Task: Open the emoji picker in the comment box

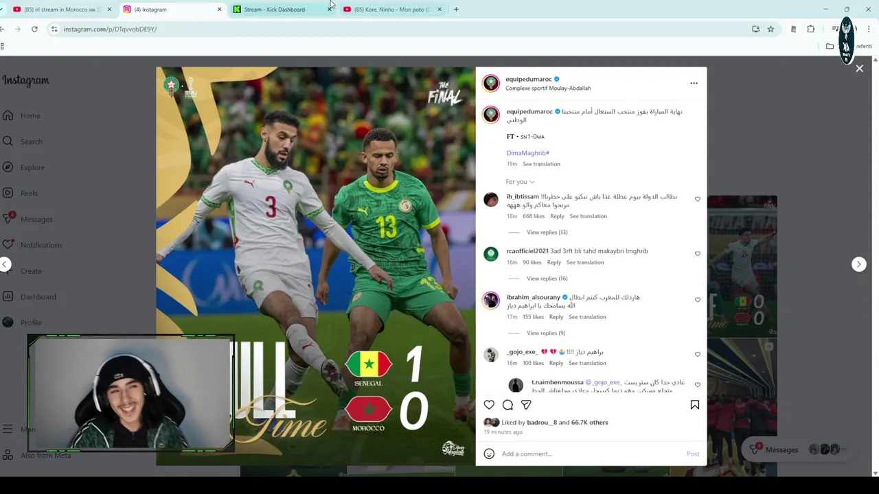Action: (x=489, y=454)
